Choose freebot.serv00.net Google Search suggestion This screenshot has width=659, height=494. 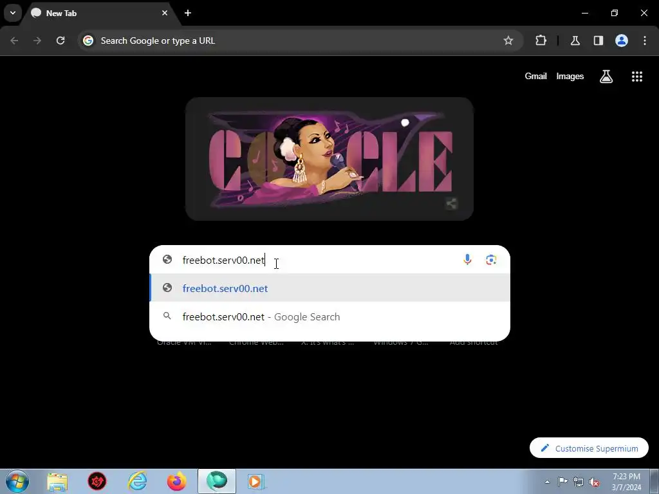[x=330, y=316]
